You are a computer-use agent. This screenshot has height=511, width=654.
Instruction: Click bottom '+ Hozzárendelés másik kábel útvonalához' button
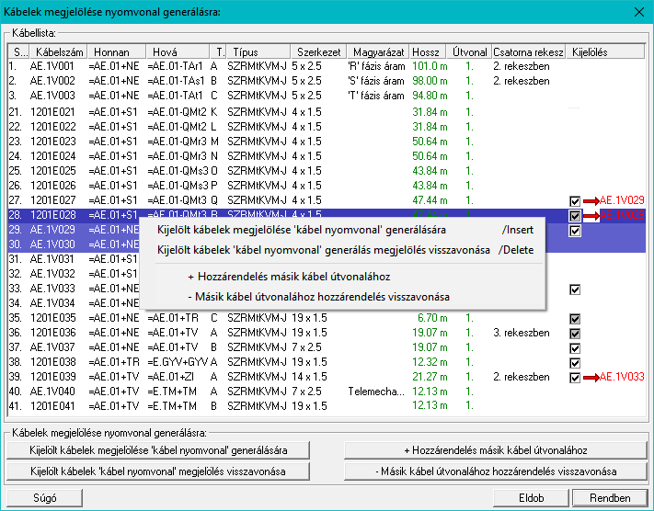click(496, 450)
